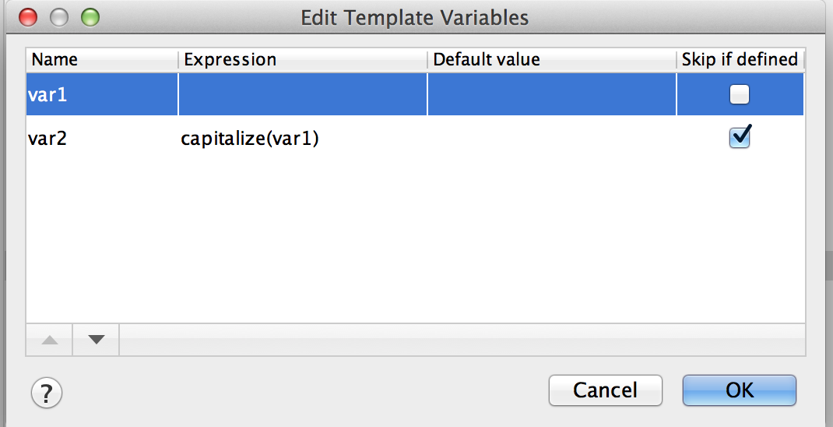Click var2's Default value cell
Viewport: 833px width, 427px height.
(x=552, y=138)
